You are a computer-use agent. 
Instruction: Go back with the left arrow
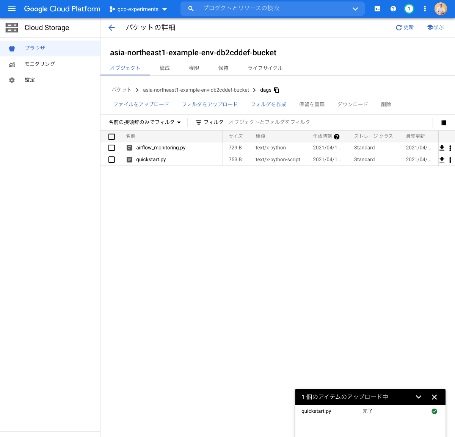tap(111, 28)
